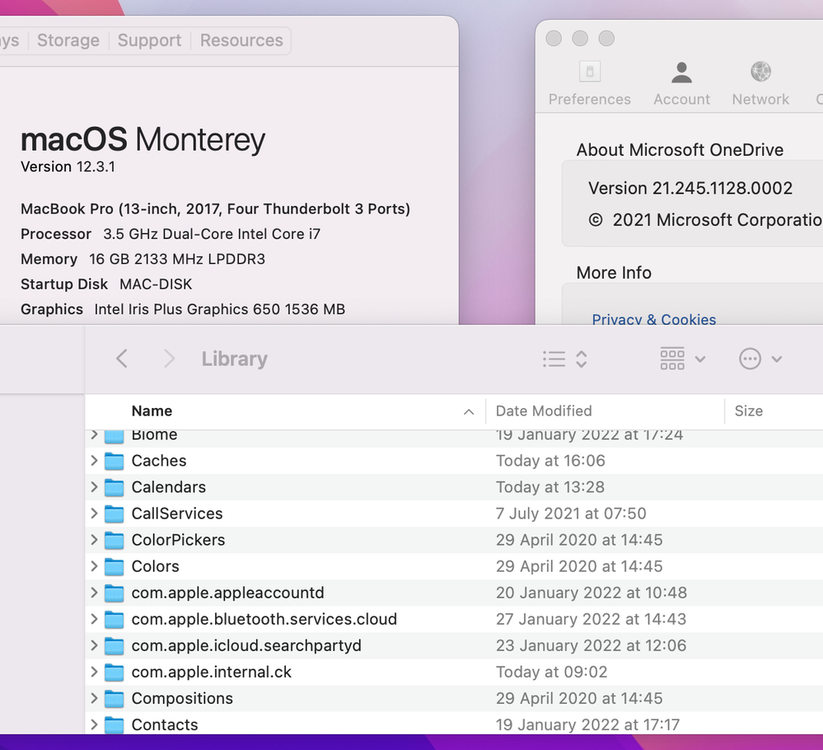Click the Compositions folder name
823x750 pixels.
[x=181, y=698]
